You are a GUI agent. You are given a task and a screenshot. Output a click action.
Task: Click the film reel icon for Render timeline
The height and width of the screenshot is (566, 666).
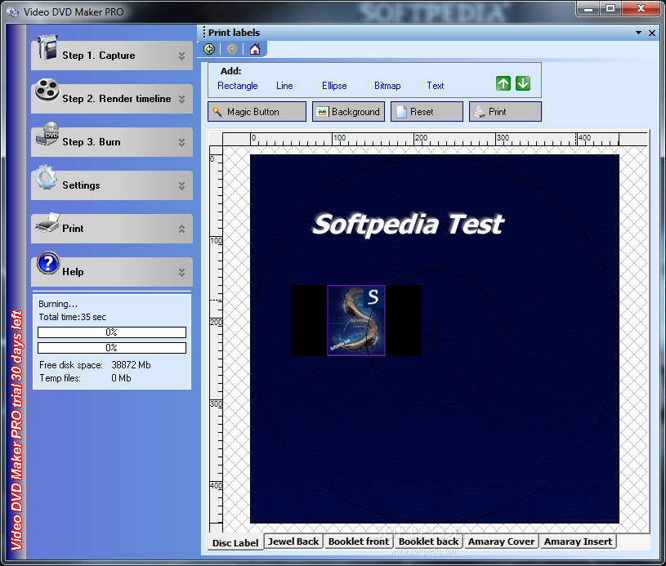point(47,90)
